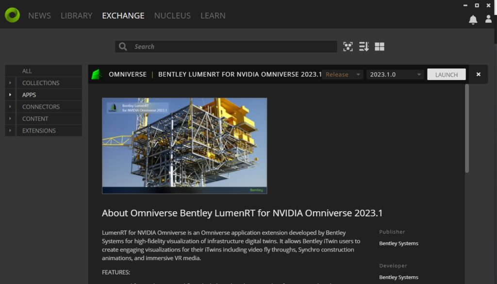Click the Bentley Systems publisher link
497x284 pixels.
click(398, 243)
